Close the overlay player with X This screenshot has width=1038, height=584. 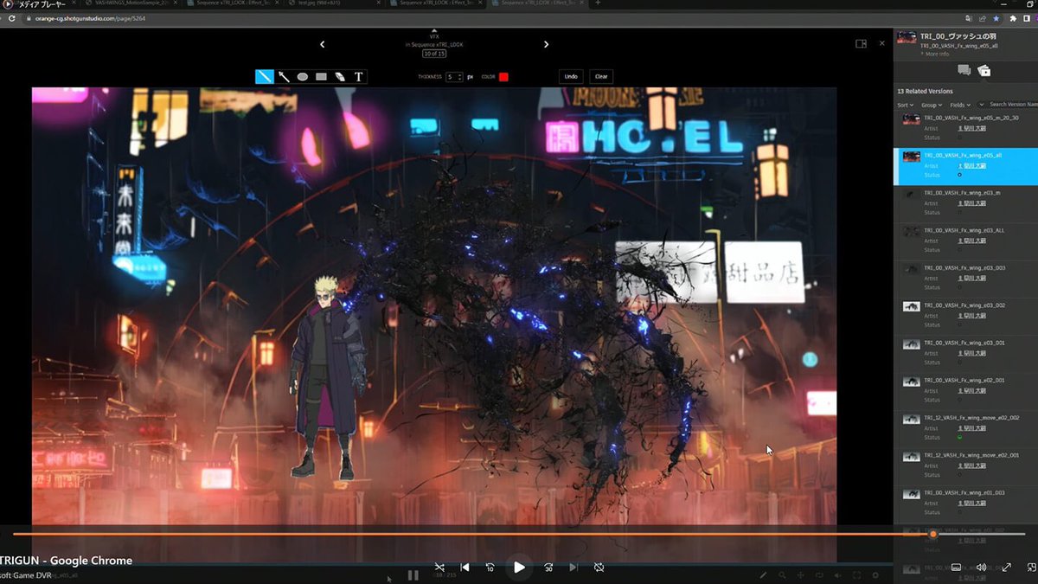[882, 42]
